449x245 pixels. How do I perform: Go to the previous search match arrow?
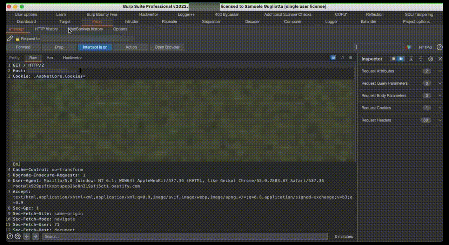coord(27,236)
